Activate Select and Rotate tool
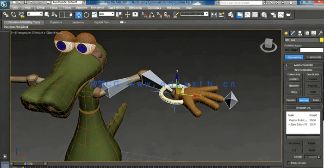Screen dimensions: 324x168 87,15
